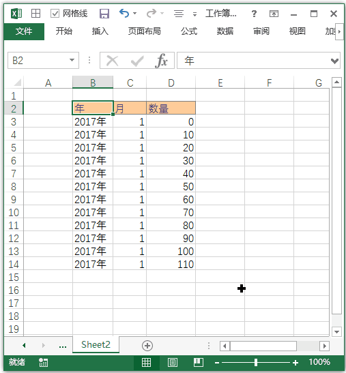The width and height of the screenshot is (346, 373).
Task: Select column B header
Action: (93, 83)
